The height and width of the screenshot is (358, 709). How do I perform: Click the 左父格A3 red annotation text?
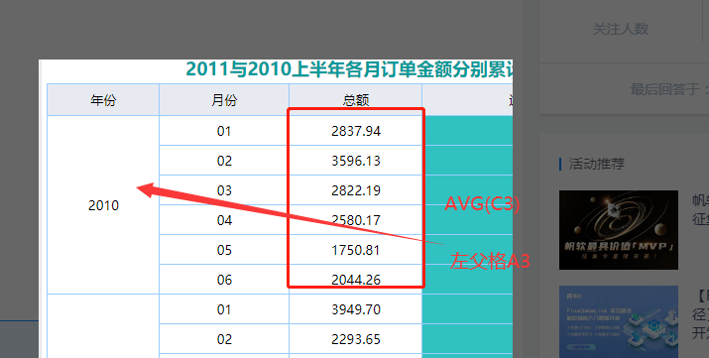(489, 261)
